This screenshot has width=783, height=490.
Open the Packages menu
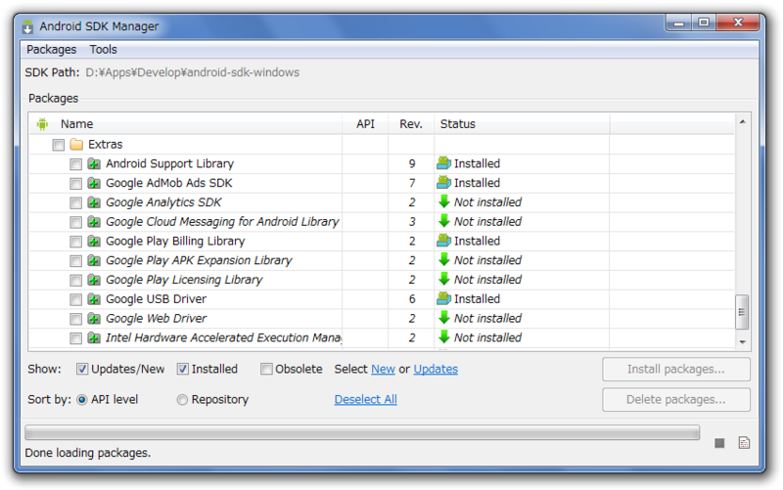[52, 50]
